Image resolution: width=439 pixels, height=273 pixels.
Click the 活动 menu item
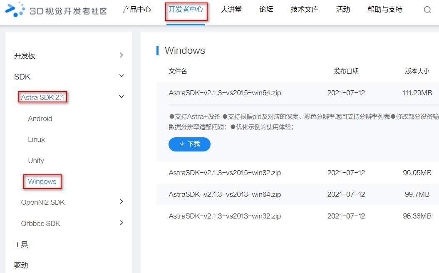click(x=343, y=10)
